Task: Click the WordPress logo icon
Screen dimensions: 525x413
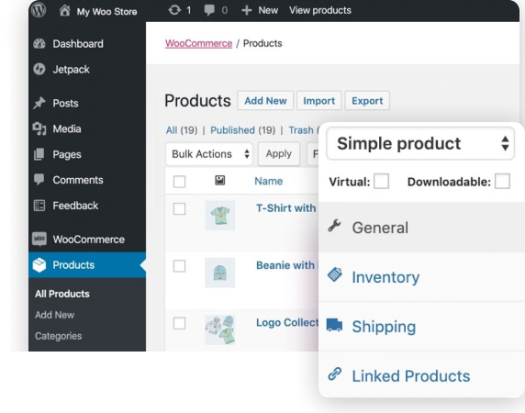Action: tap(39, 10)
